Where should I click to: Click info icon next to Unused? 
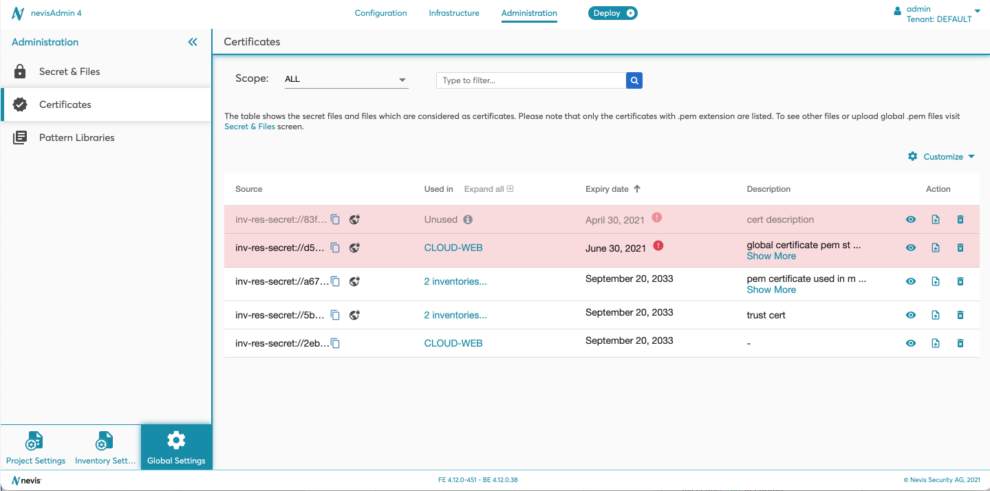click(x=468, y=220)
